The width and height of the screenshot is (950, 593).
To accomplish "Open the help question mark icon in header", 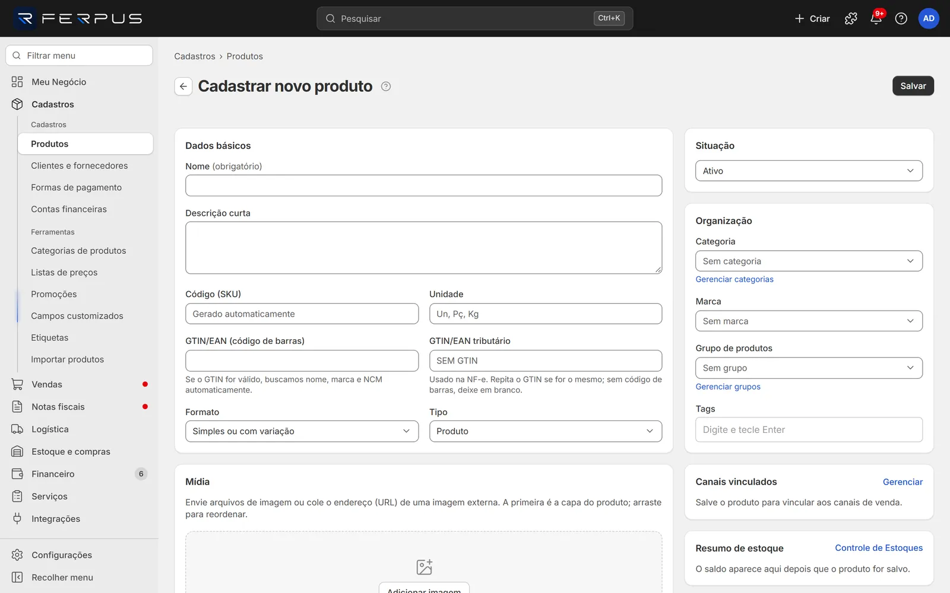I will [901, 18].
